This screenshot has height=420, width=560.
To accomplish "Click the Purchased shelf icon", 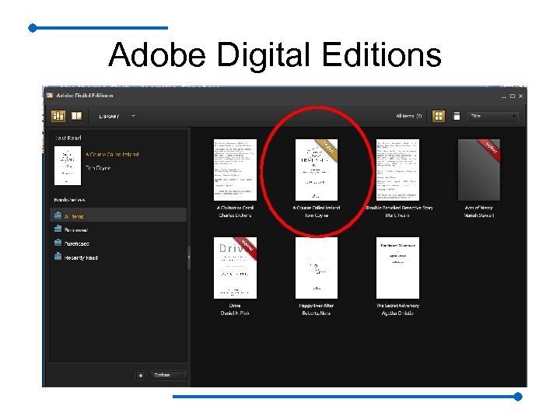I will click(x=58, y=243).
